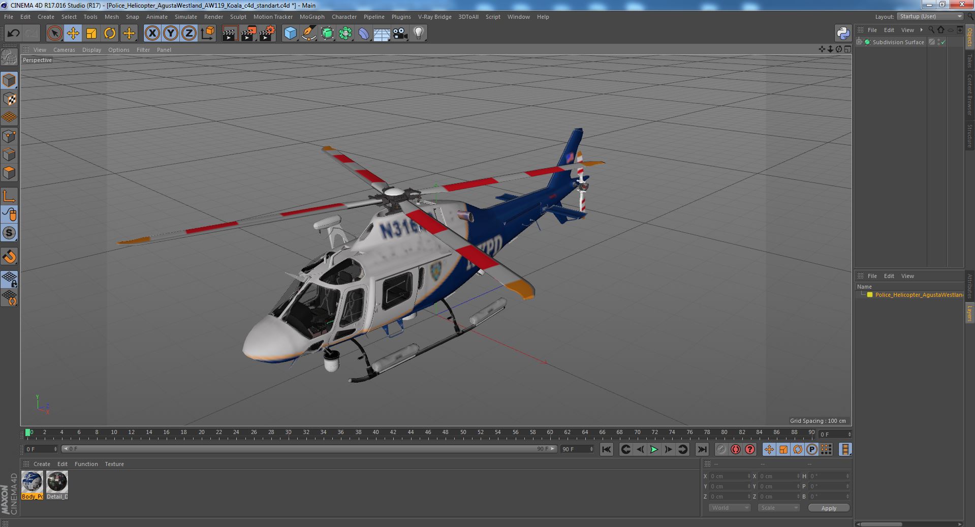This screenshot has width=975, height=527.
Task: Select the Detail_D material thumbnail
Action: click(x=57, y=485)
